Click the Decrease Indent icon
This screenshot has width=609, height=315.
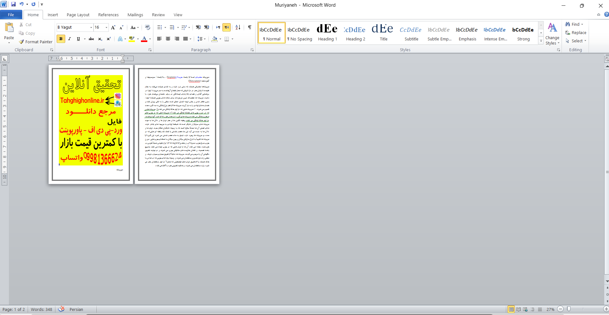198,27
